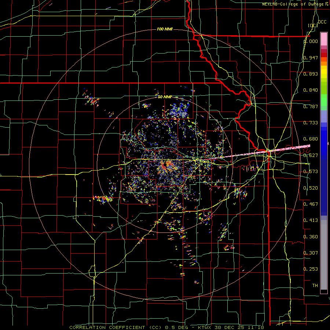This screenshot has height=330, width=330.
Task: Click the 0.360 color scale value
Action: point(311,237)
